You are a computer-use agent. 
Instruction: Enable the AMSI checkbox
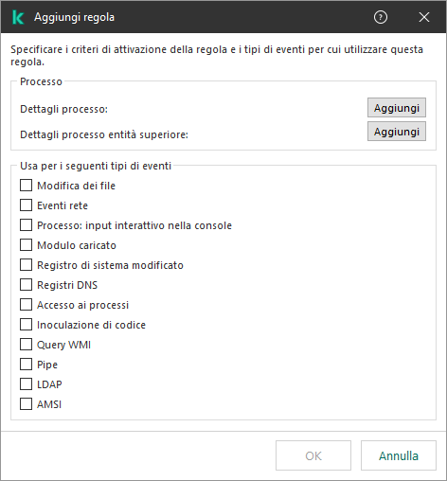[x=26, y=404]
